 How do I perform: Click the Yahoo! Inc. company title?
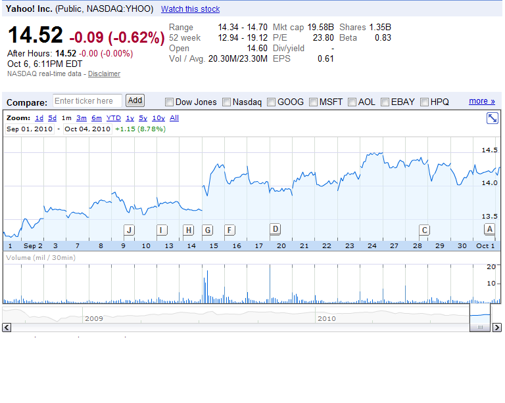(29, 9)
